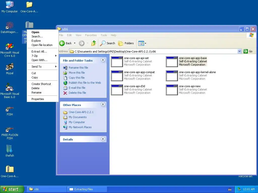The height and width of the screenshot is (193, 258).
Task: Open the address bar dropdown
Action: click(239, 51)
